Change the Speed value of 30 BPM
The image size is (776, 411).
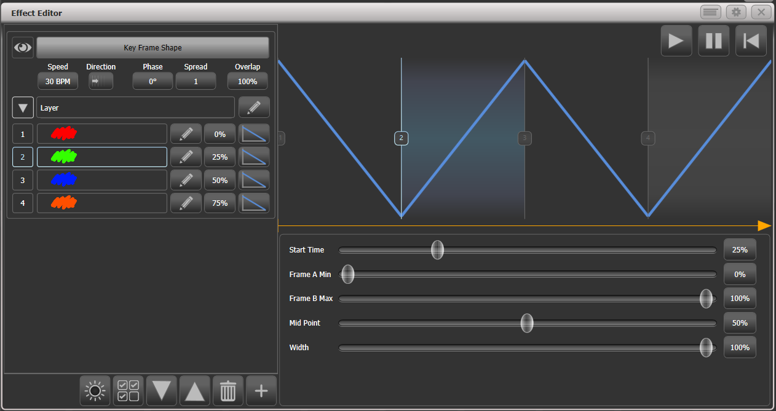click(x=58, y=80)
